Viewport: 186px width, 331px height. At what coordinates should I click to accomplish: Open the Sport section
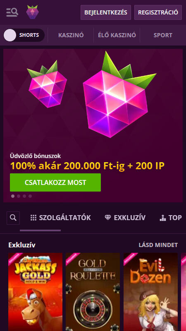163,35
